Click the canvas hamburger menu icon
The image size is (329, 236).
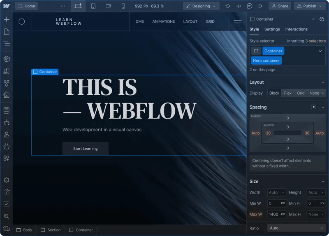point(238,21)
